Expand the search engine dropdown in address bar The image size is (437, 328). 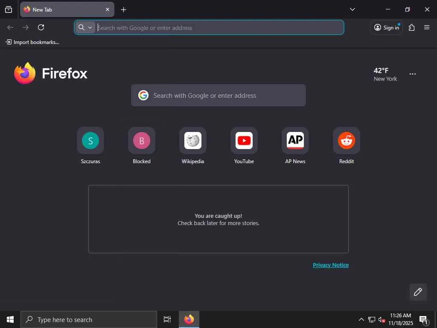(85, 27)
